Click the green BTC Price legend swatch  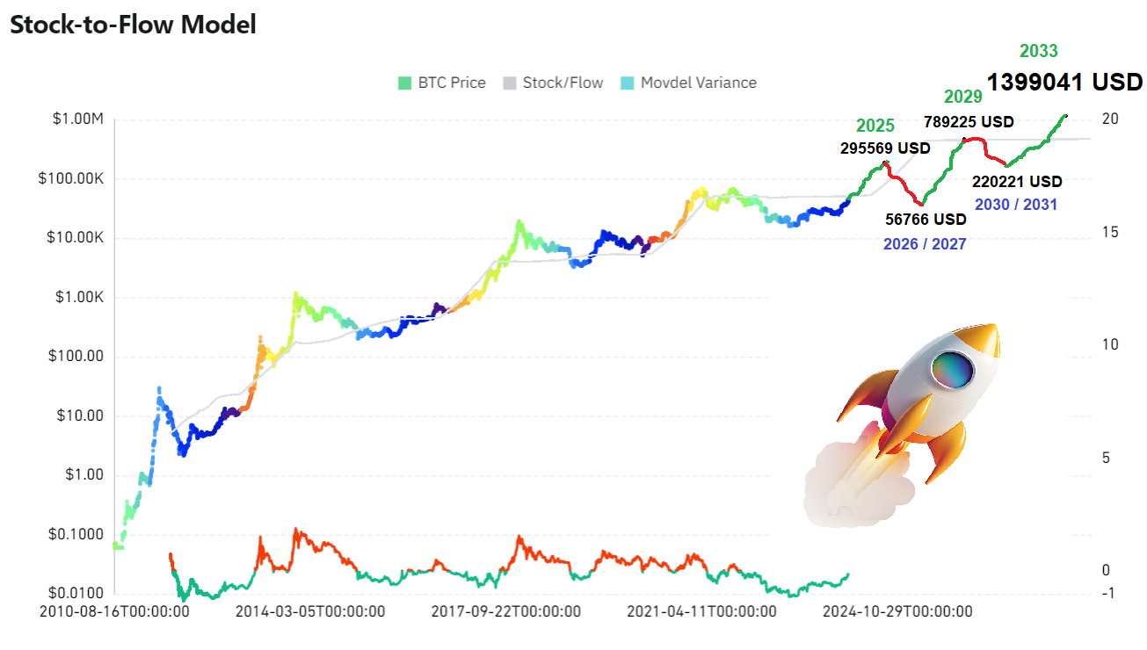[404, 83]
